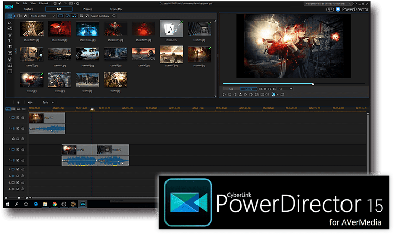Toggle the enable checkbox on video track 1
This screenshot has height=234, width=394.
[x=18, y=117]
